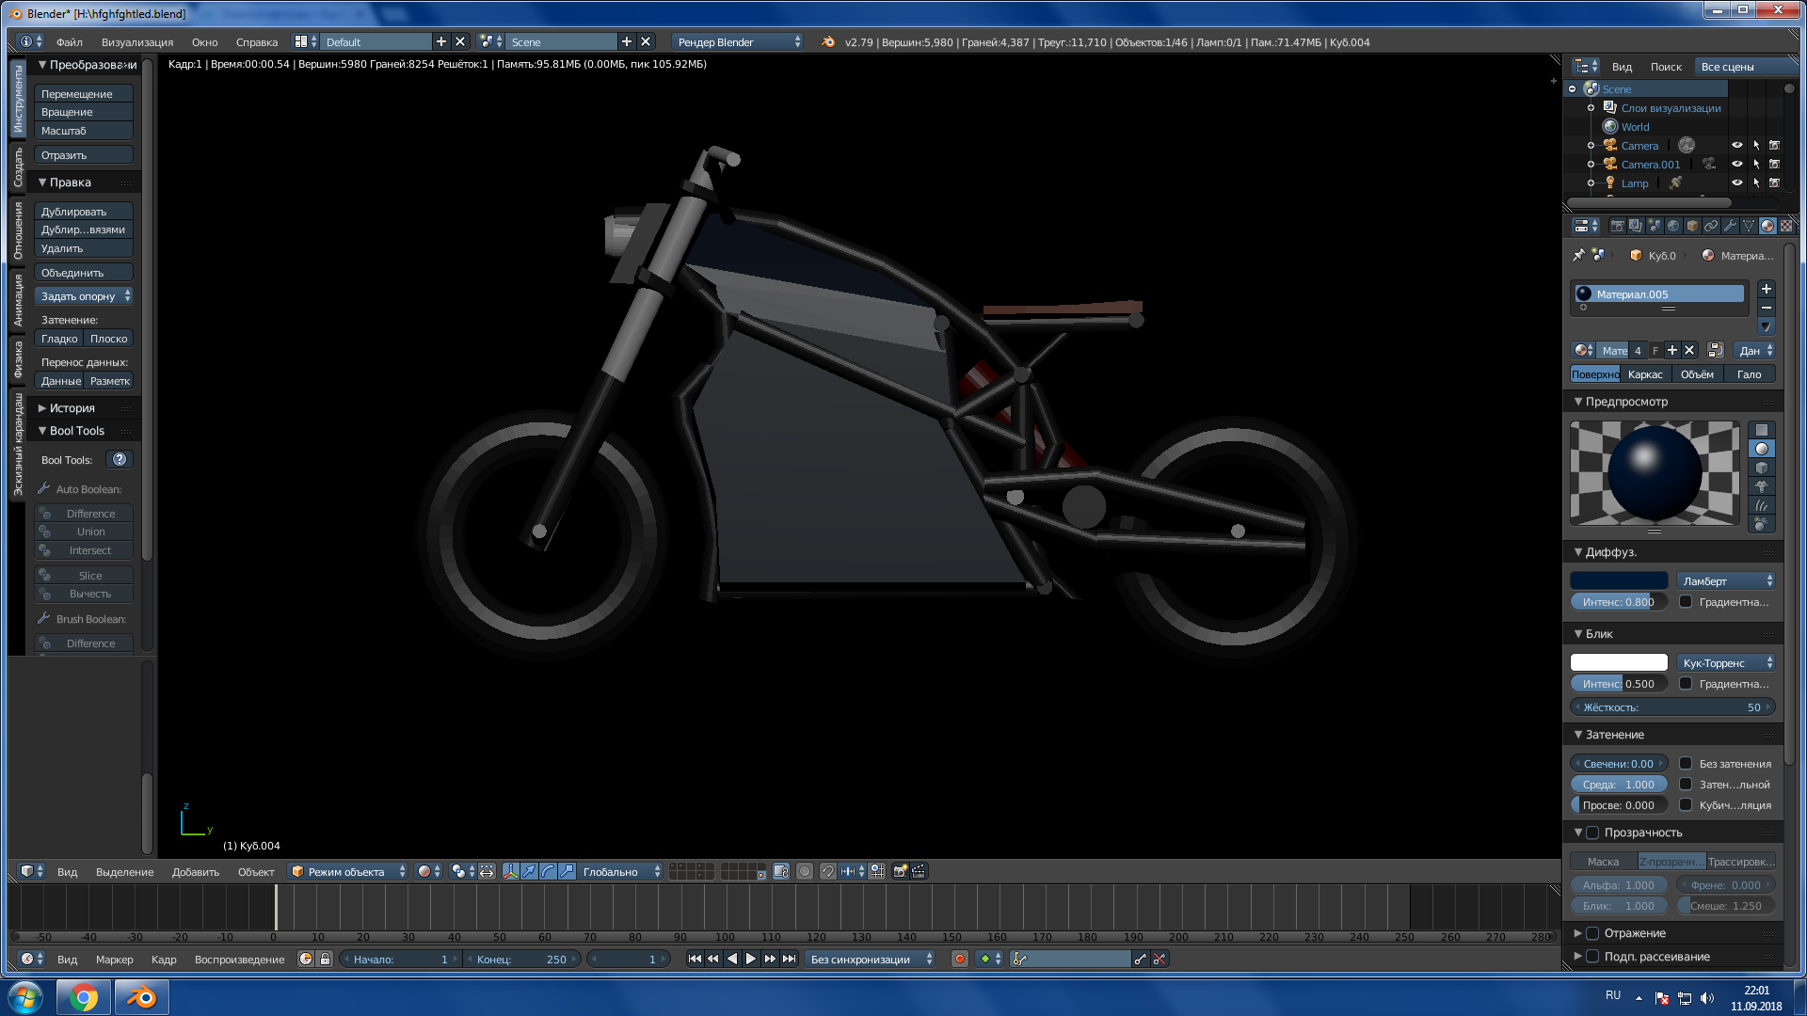
Task: Click the dark blue diffuse color swatch
Action: pos(1618,580)
